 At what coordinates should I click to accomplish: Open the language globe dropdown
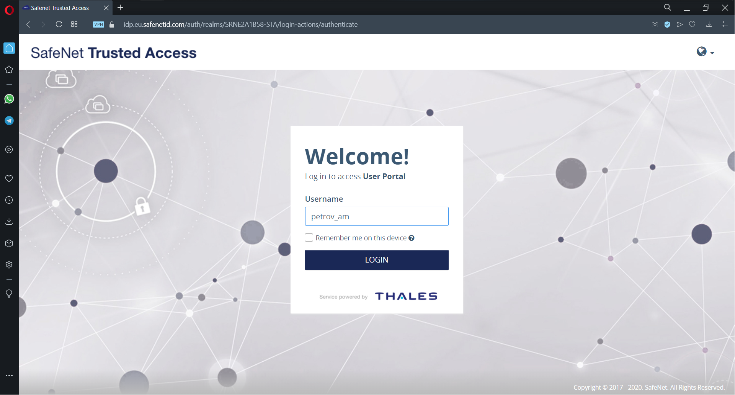pos(705,52)
